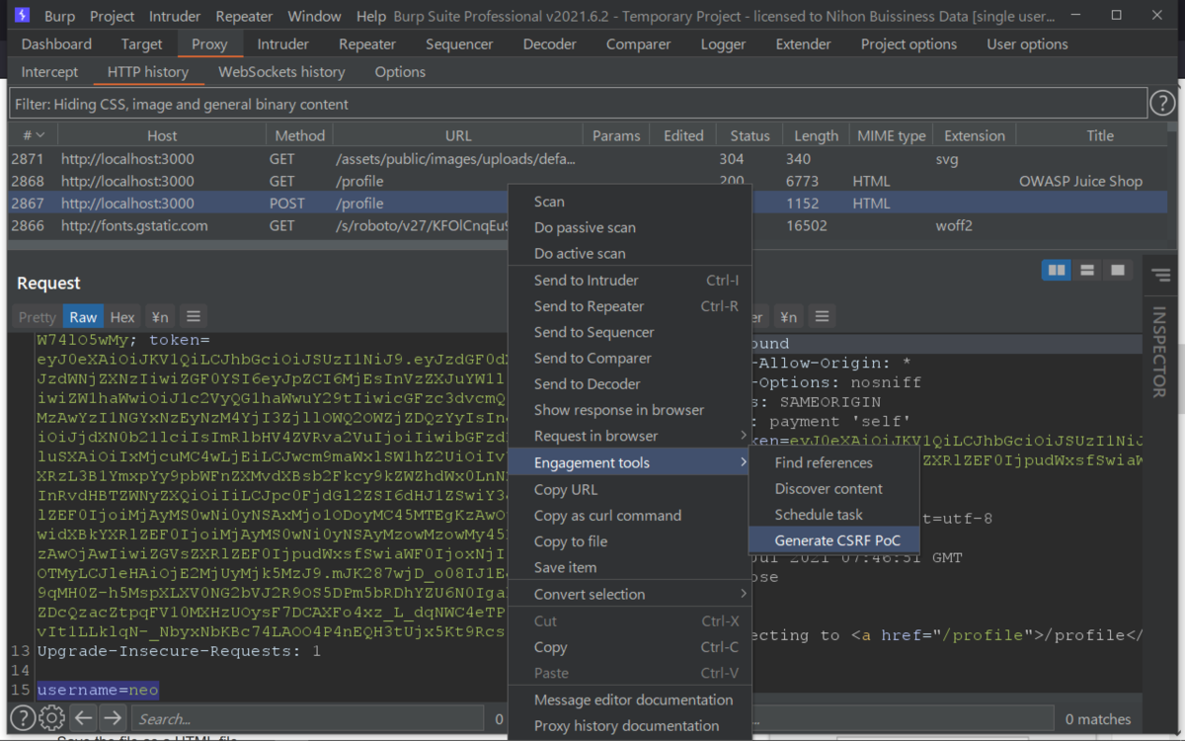This screenshot has width=1185, height=741.
Task: Open the proxy Options sub-tab
Action: [x=400, y=72]
